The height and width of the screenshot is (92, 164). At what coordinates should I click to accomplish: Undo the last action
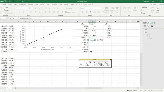[14, 1]
